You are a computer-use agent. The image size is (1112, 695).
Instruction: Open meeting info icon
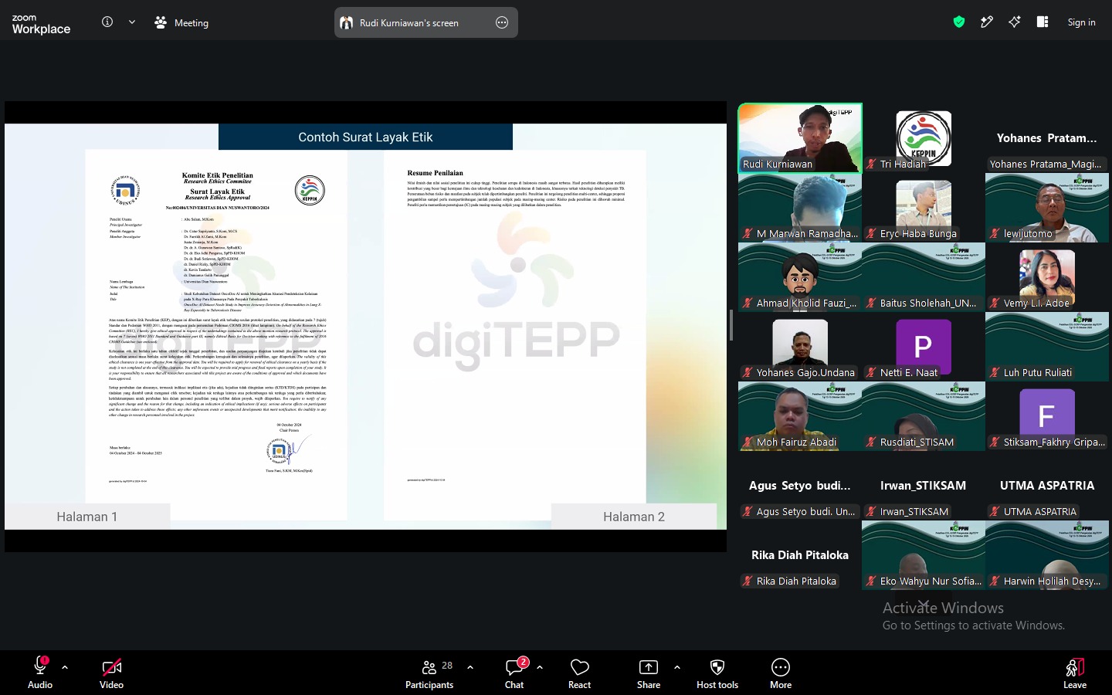(x=107, y=22)
